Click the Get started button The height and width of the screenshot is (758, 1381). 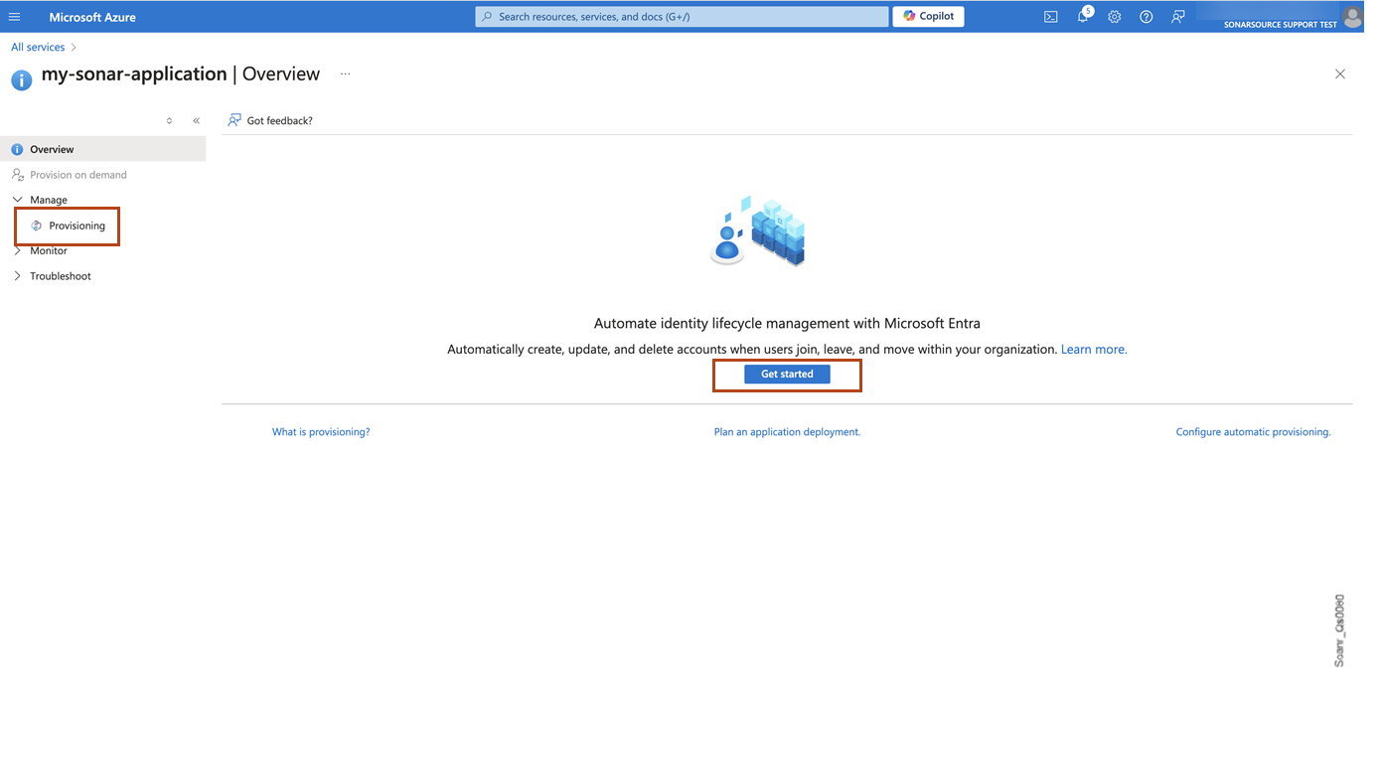pos(787,374)
